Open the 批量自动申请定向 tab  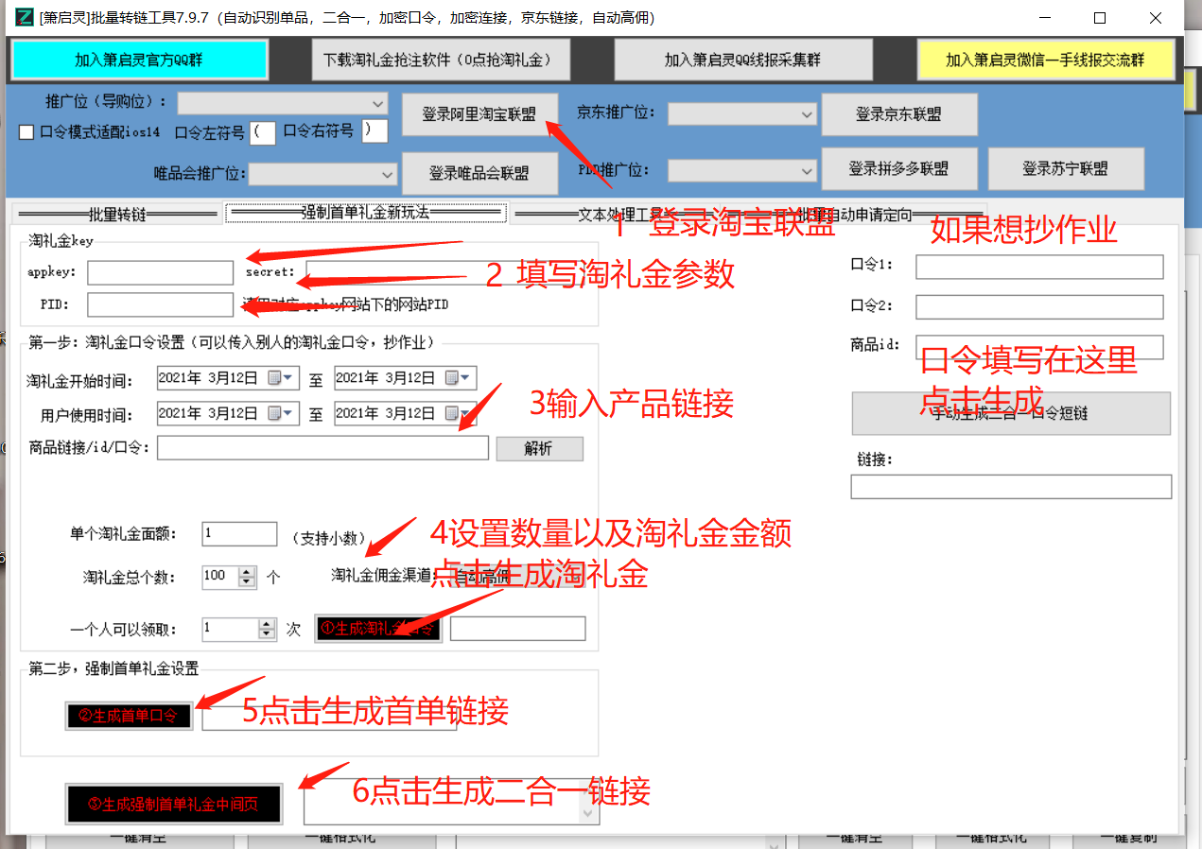coord(856,215)
